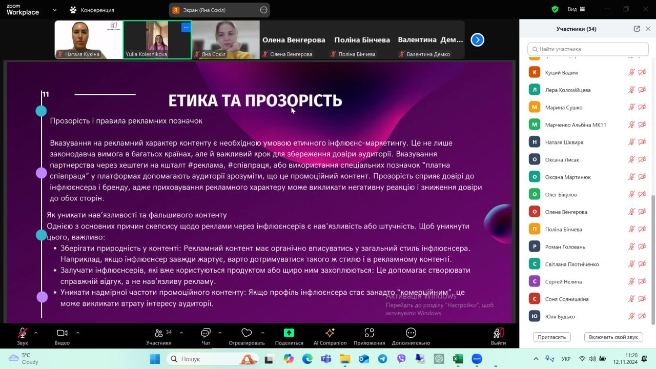Select participant Марченко Альбіна МК11
Image resolution: width=656 pixels, height=369 pixels.
click(x=588, y=125)
